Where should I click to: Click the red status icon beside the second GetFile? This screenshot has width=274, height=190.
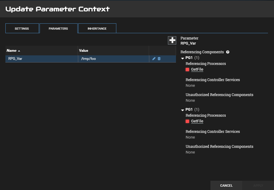(187, 121)
